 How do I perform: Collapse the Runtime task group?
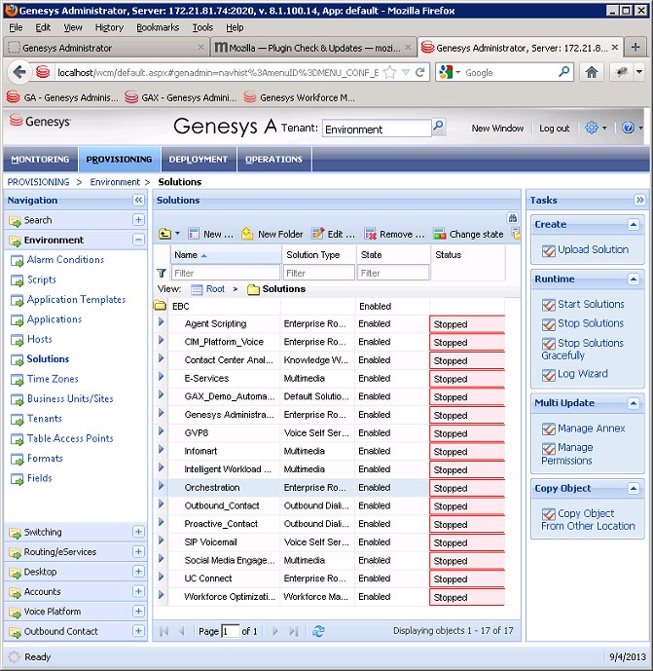click(634, 280)
